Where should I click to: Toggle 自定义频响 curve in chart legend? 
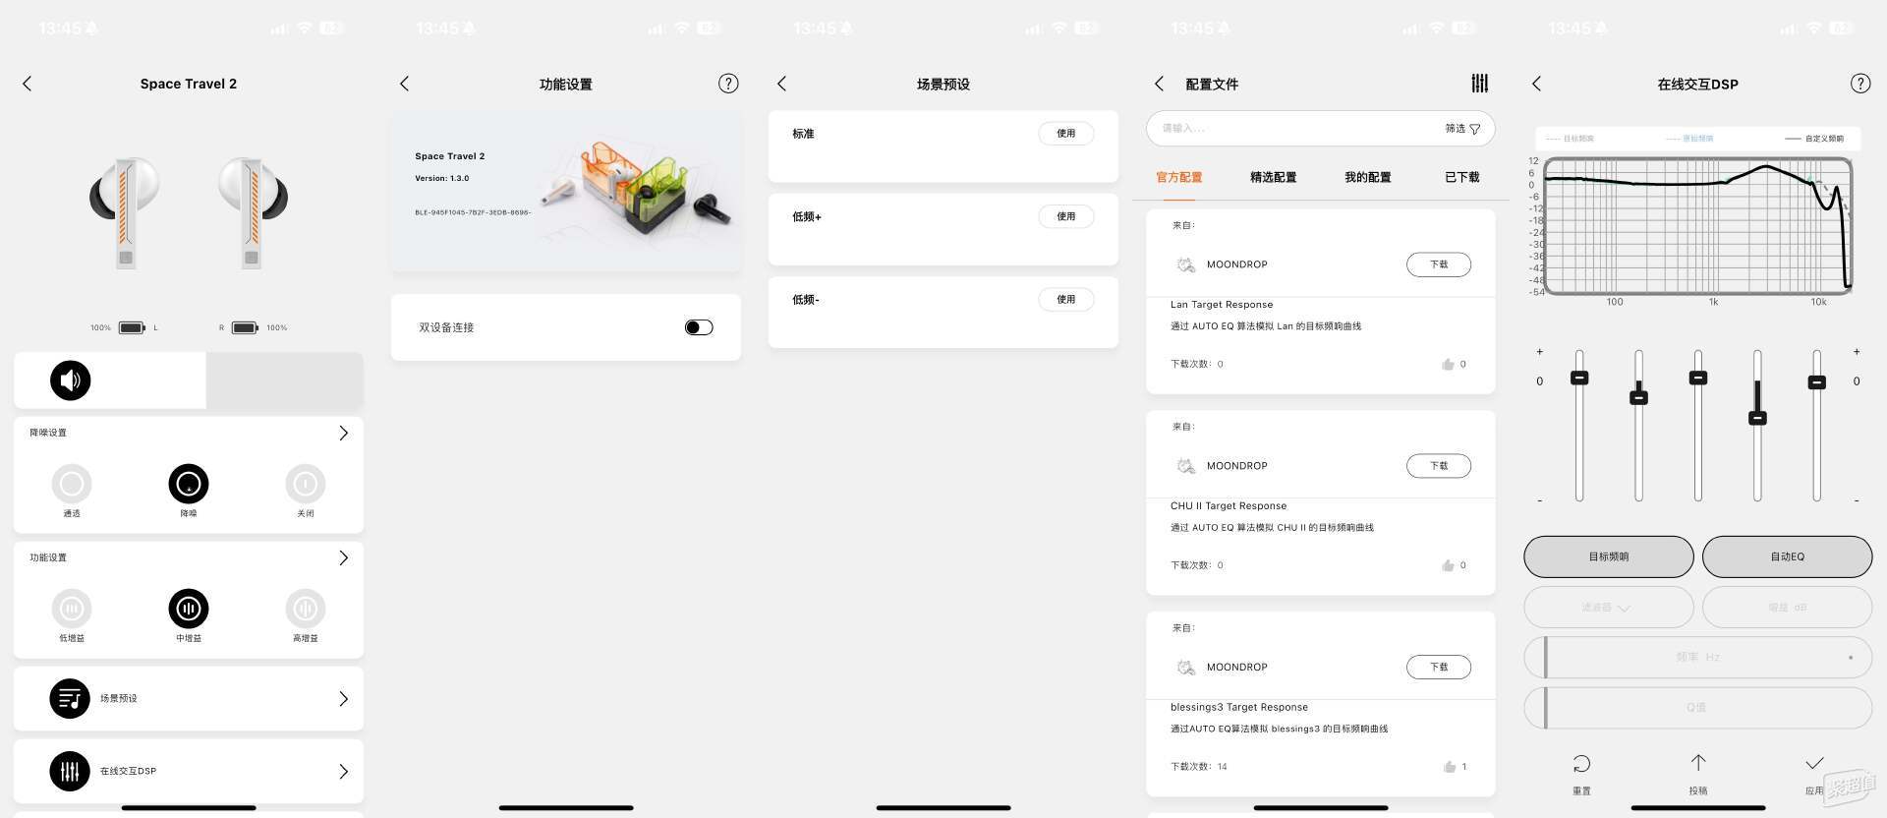coord(1814,139)
